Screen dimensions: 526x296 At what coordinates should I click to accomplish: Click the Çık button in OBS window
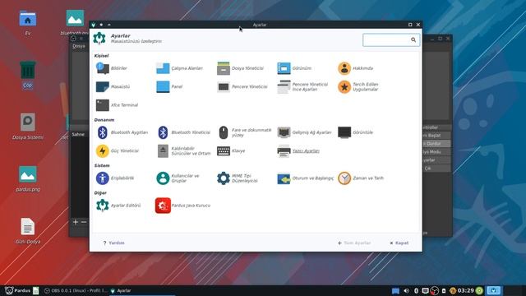click(436, 168)
